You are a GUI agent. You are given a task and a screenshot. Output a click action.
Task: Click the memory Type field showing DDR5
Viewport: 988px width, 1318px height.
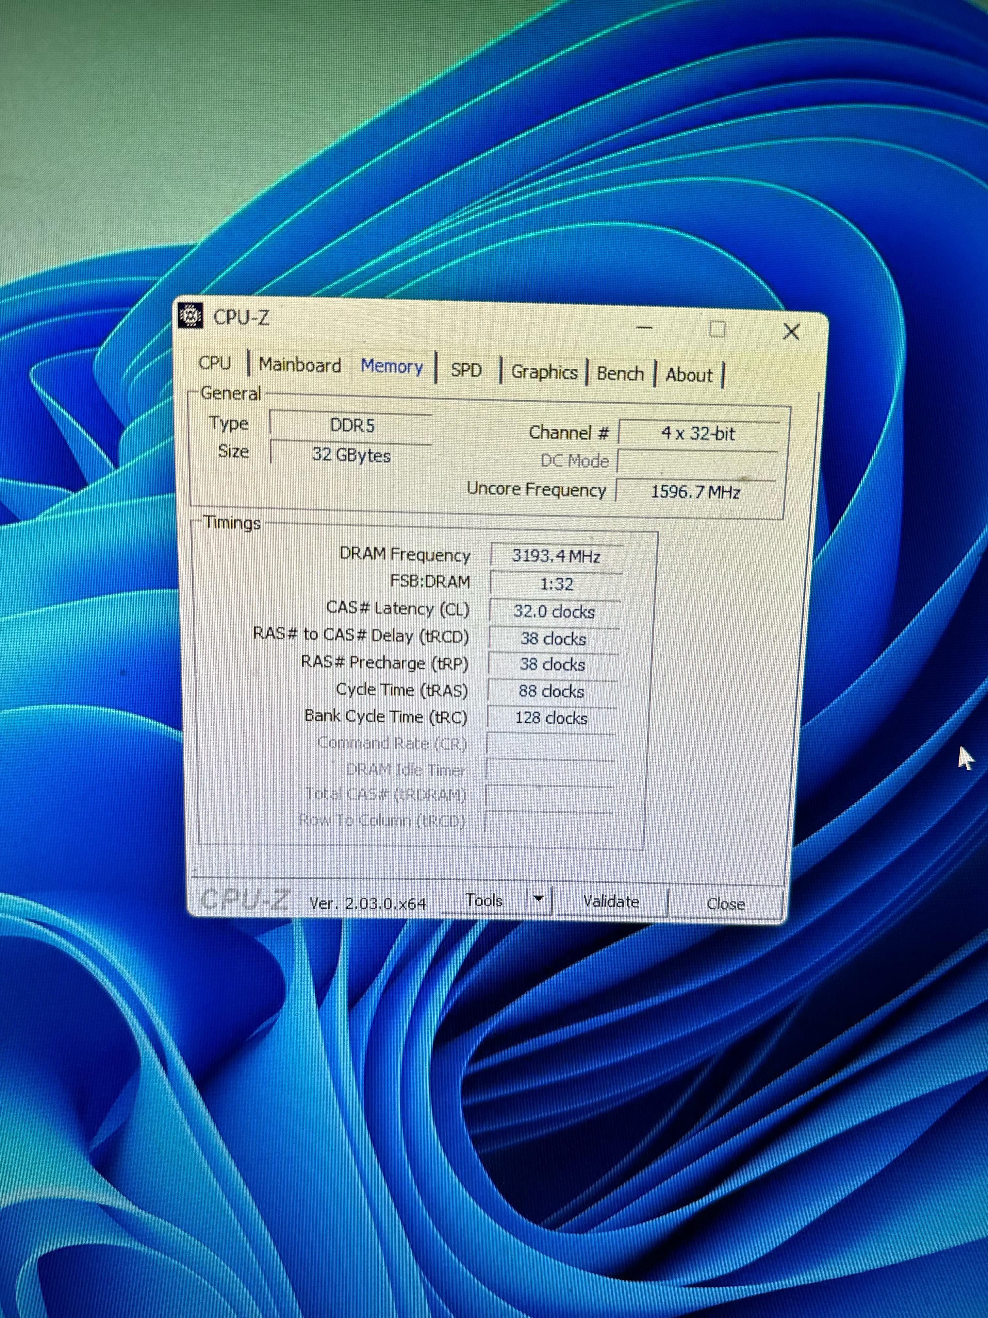pos(351,425)
